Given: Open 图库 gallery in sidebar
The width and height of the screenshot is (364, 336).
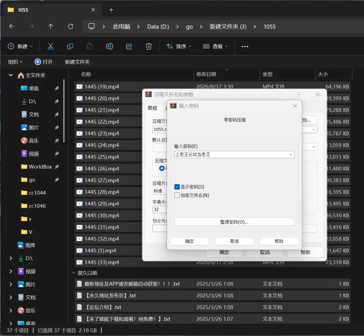Looking at the screenshot, I should [30, 245].
